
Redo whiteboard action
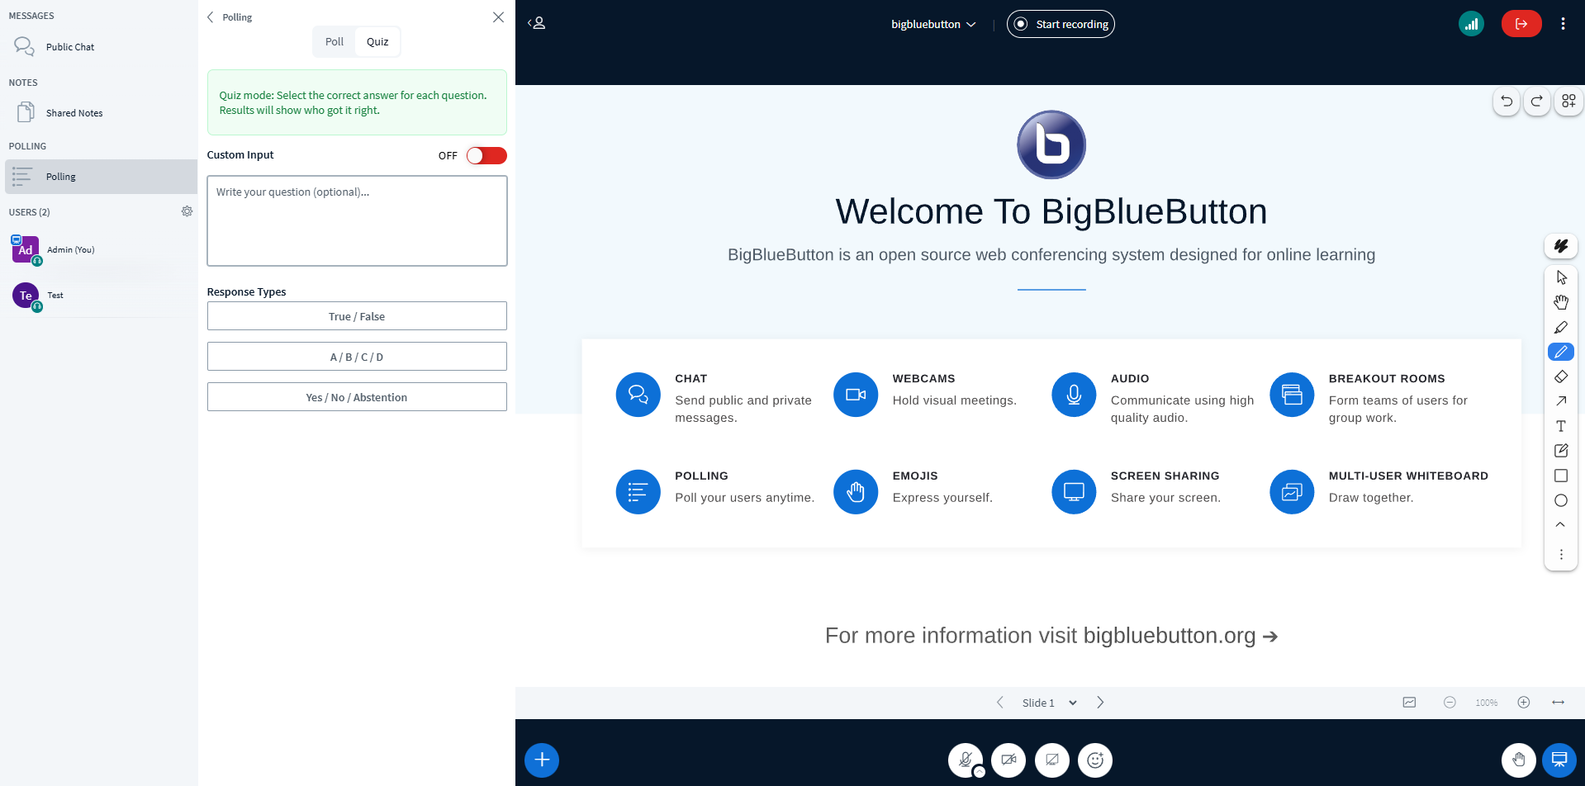tap(1537, 101)
